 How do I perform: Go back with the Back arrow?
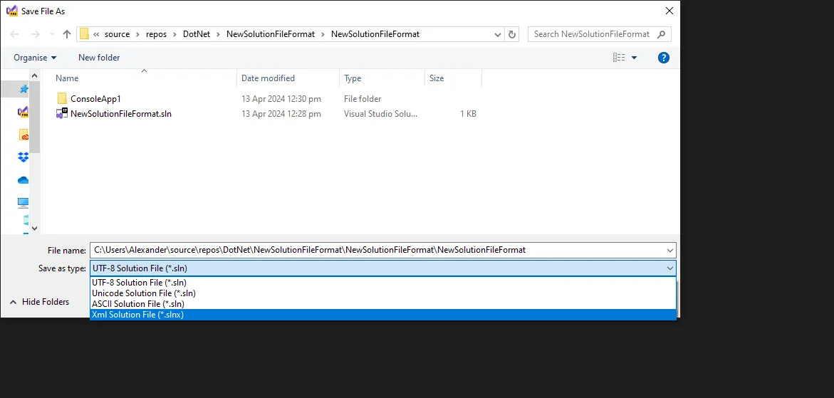[15, 34]
